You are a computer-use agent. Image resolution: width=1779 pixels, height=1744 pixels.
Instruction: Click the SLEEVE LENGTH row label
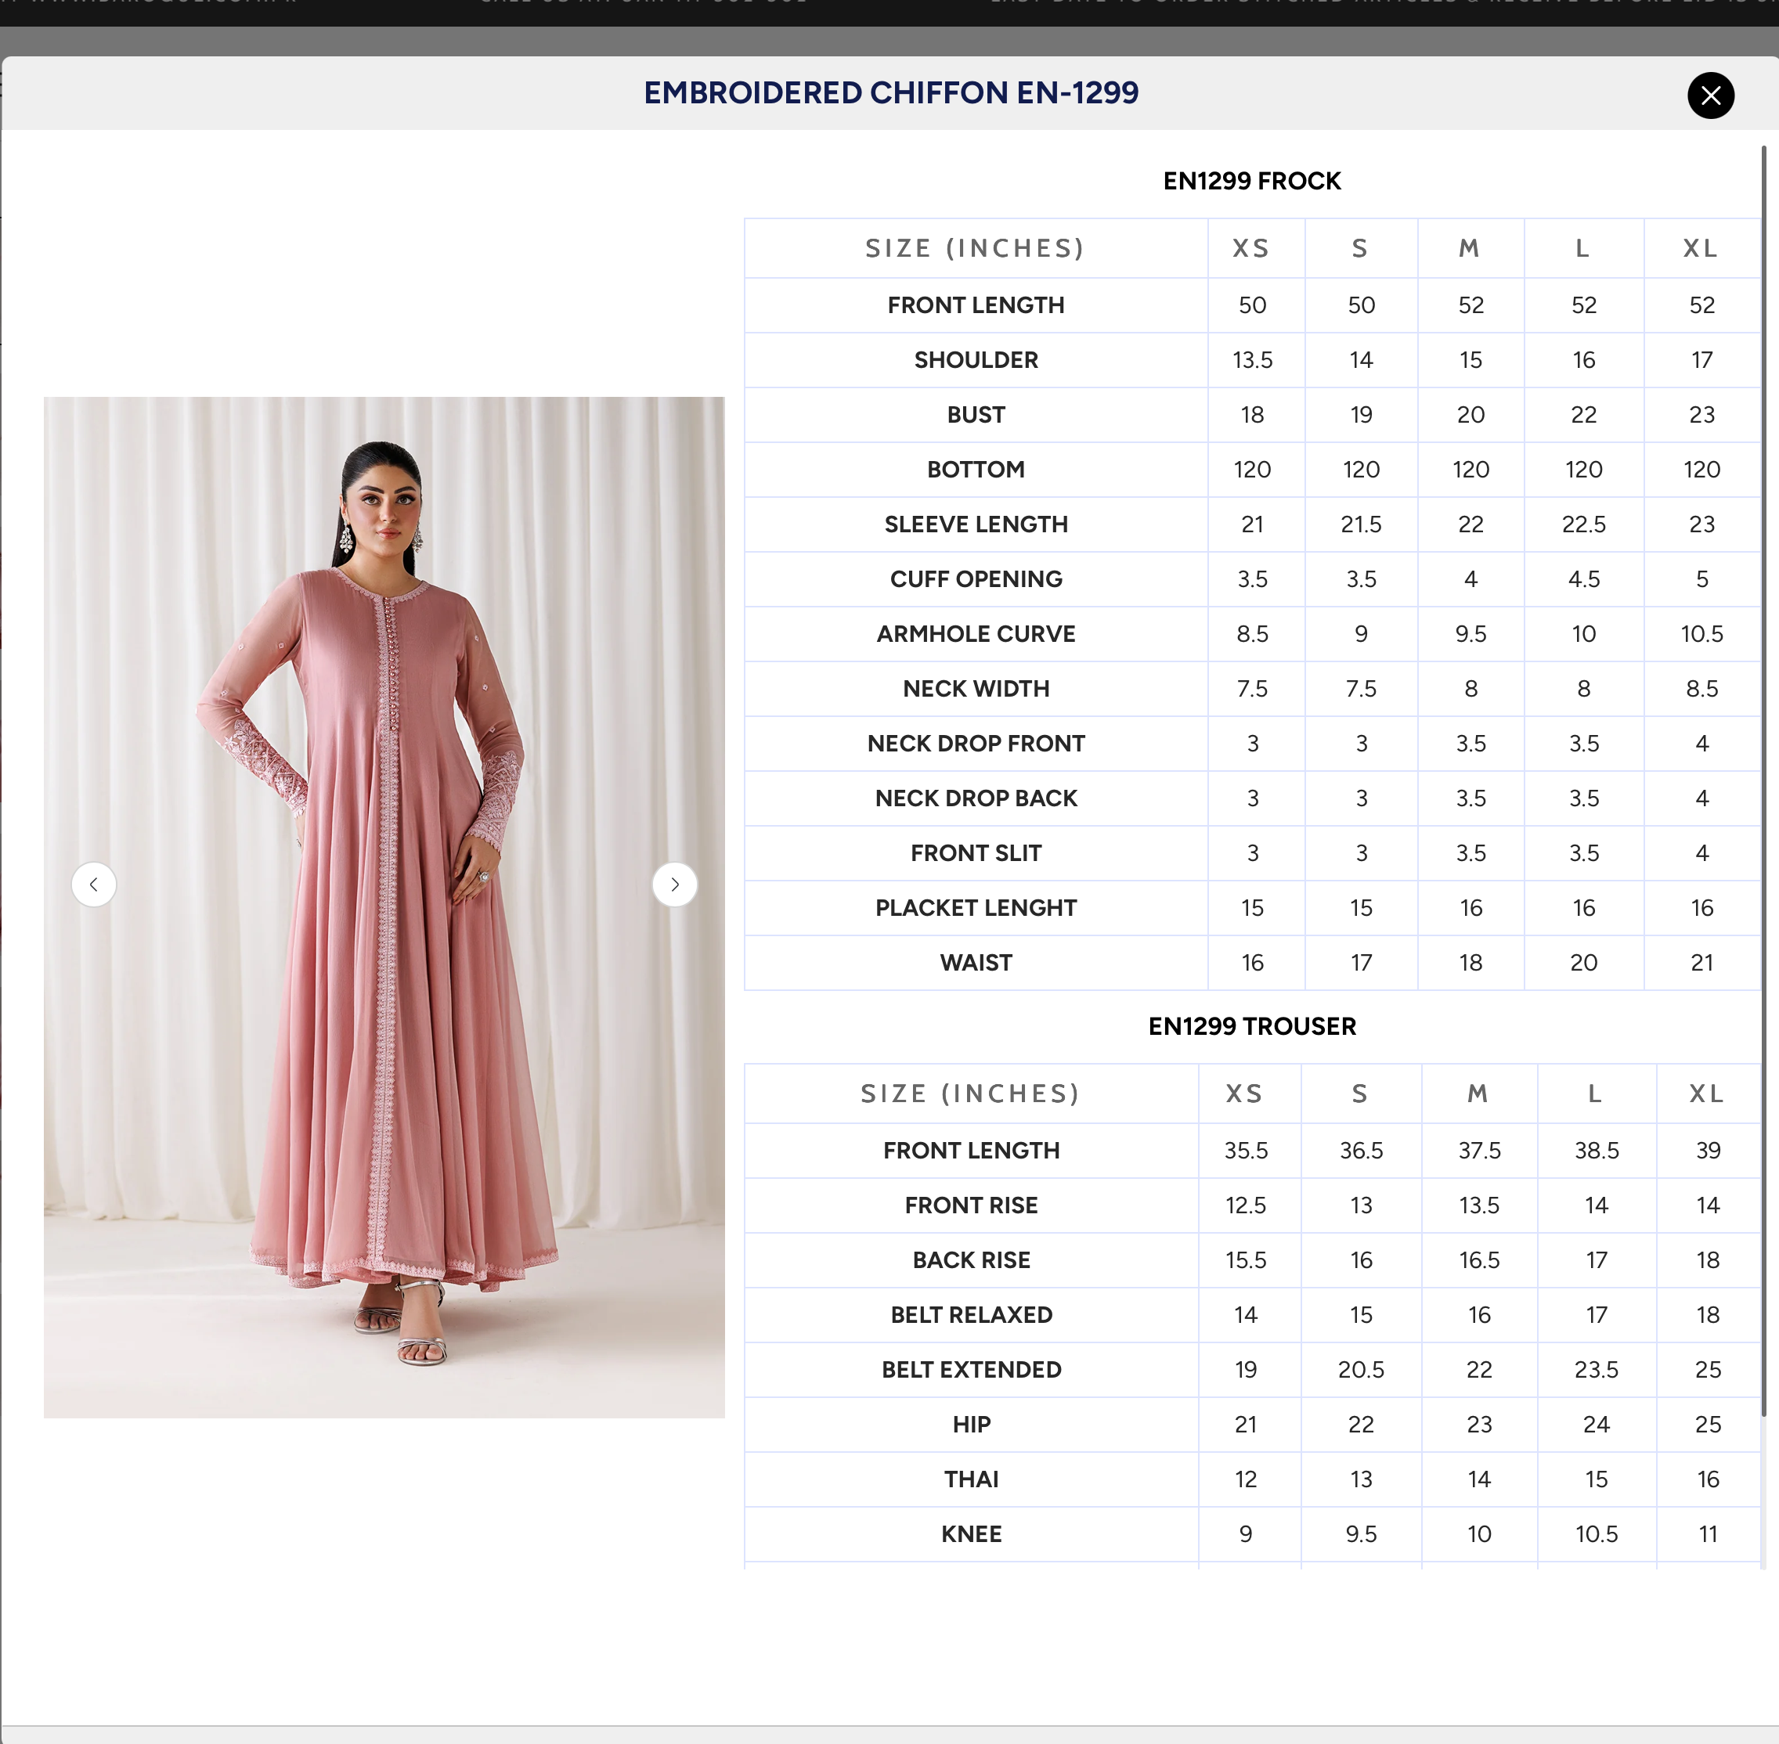(x=976, y=524)
